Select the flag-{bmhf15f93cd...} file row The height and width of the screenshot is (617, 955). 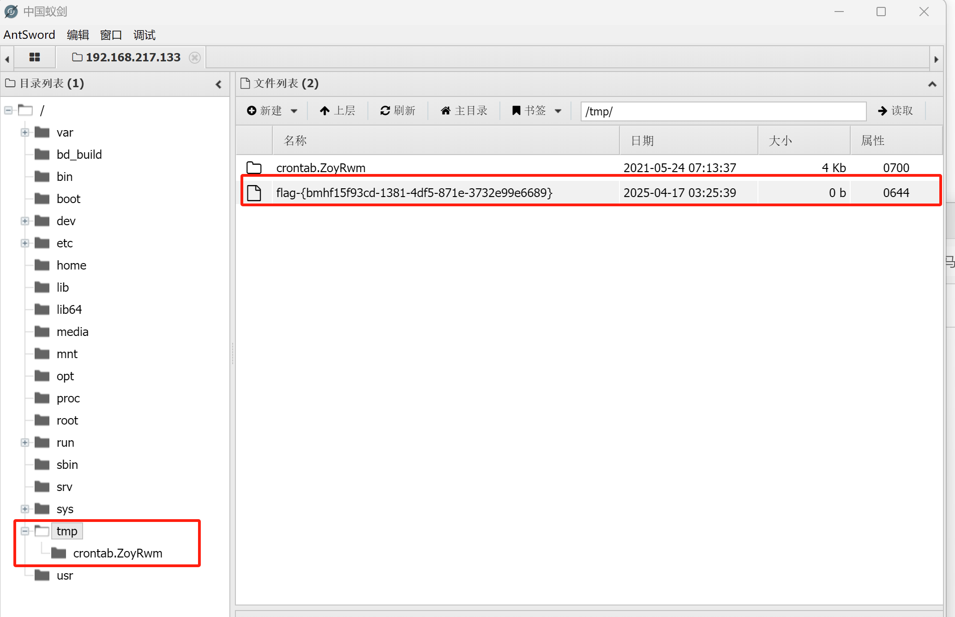point(414,193)
